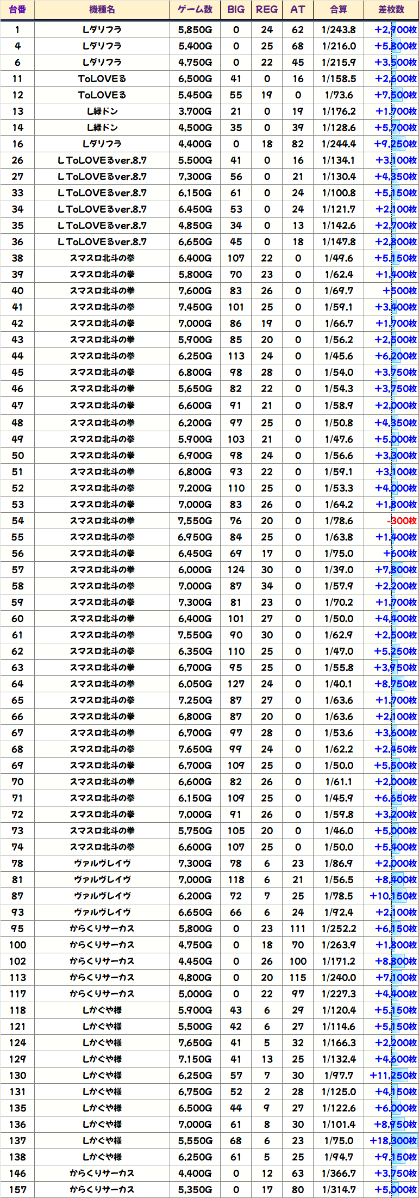Screen dimensions: 419x1198
Task: Click machine number 1 in the 台番 column
Action: pos(17,29)
